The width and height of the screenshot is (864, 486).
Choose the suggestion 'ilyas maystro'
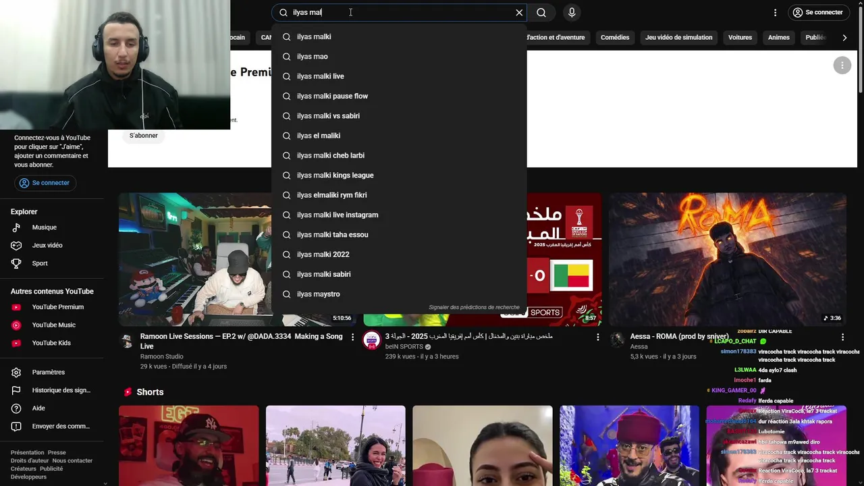tap(399, 294)
